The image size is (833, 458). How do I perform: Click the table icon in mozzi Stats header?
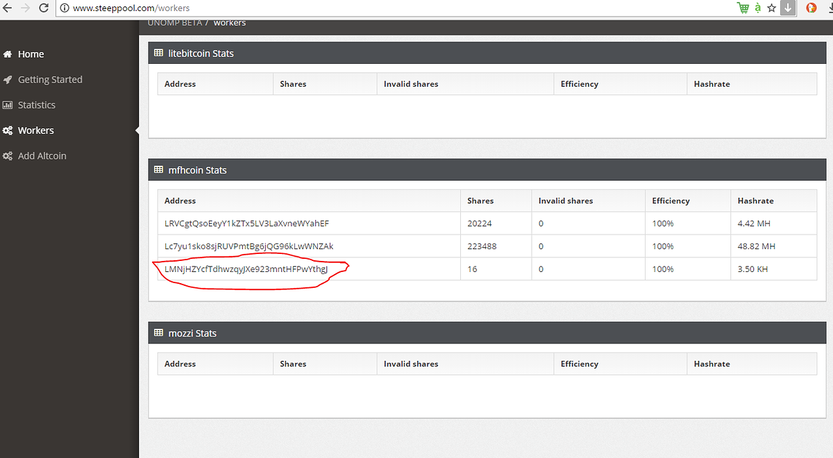pos(159,333)
